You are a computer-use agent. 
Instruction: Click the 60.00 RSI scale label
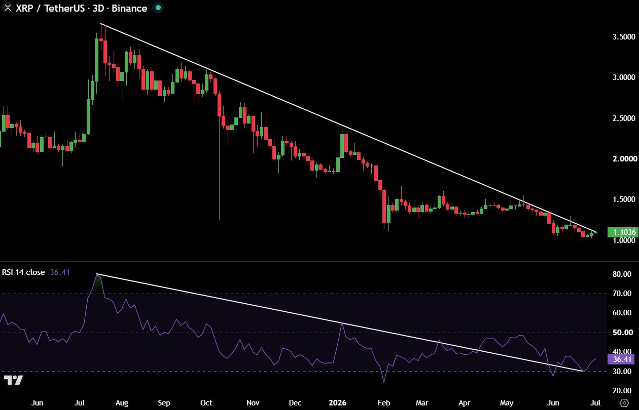622,313
